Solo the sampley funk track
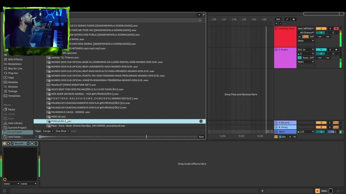Screen dimensions: 346x194 pos(330,29)
